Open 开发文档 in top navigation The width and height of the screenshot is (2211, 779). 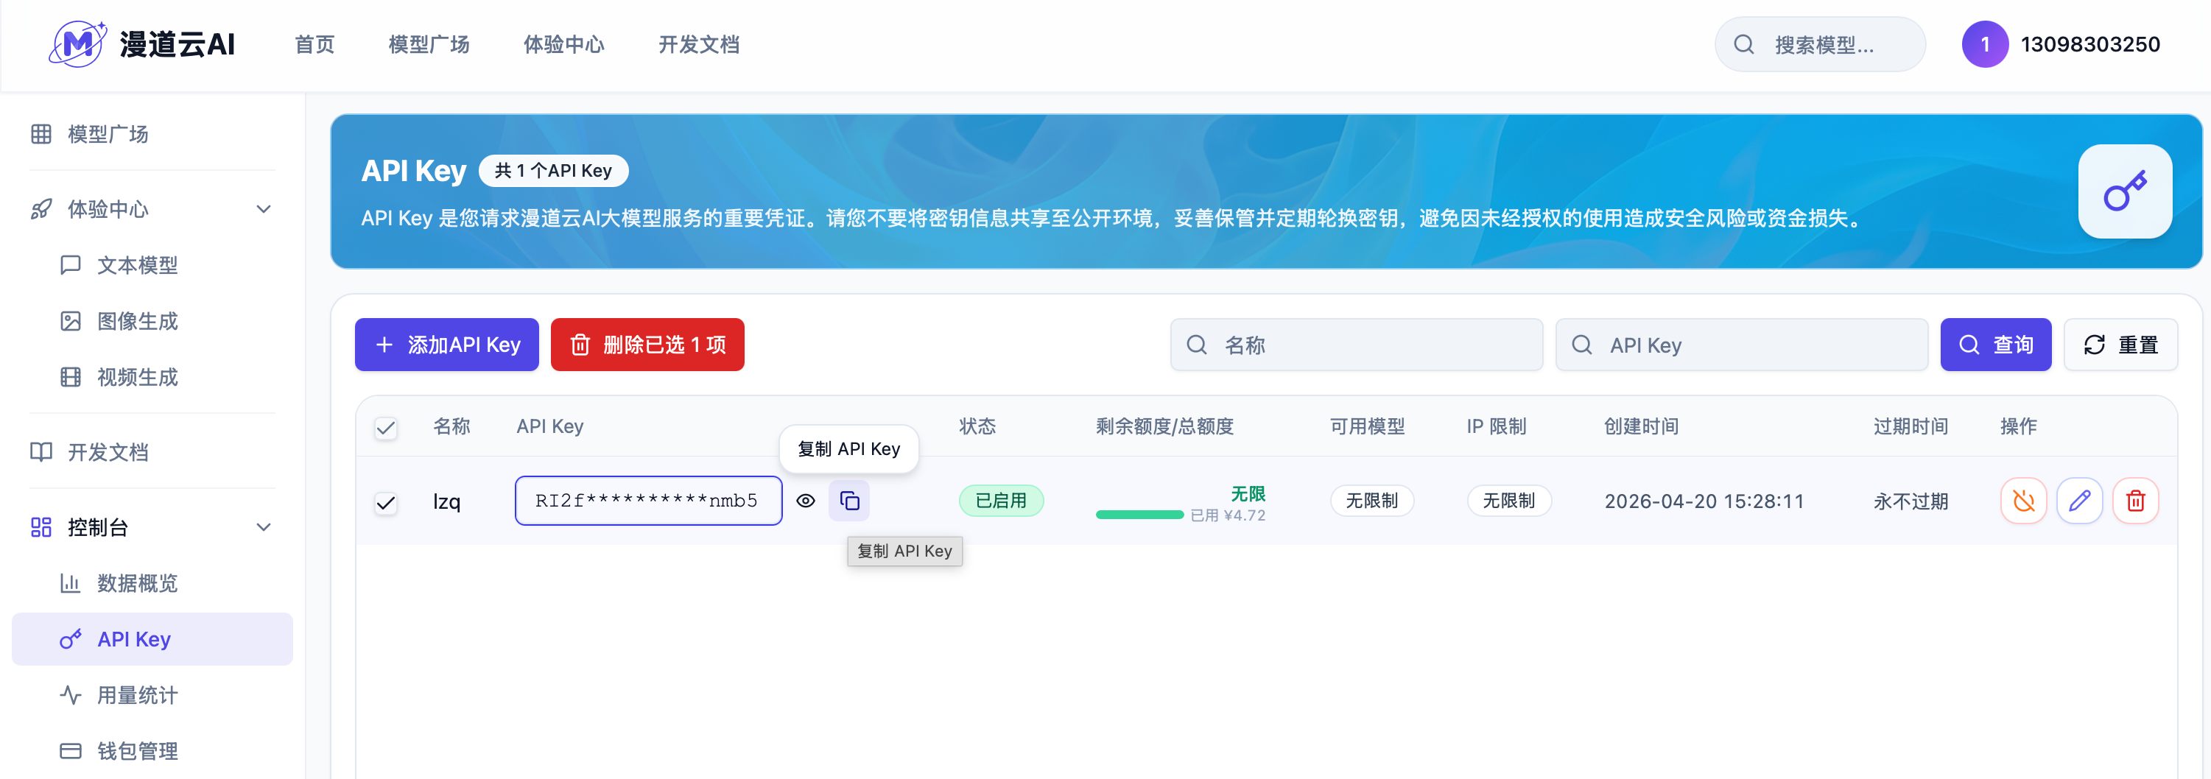pos(699,45)
